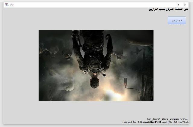Click the "ModAutoNumFixID" text line

(x=155, y=122)
